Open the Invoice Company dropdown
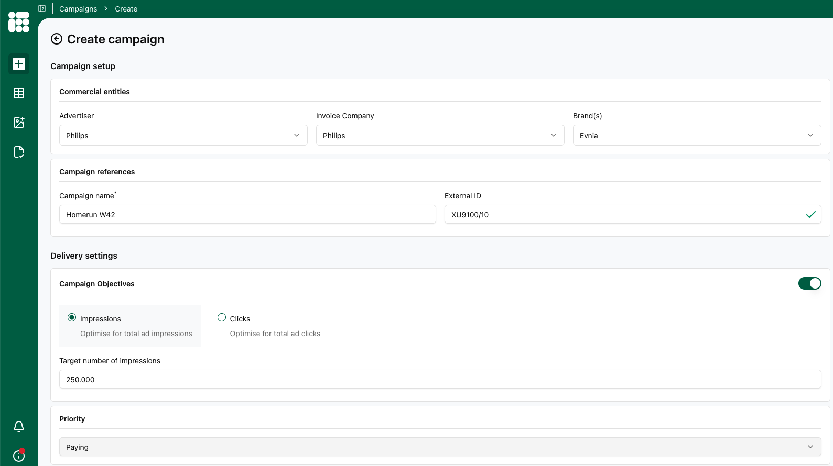833x466 pixels. coord(440,135)
